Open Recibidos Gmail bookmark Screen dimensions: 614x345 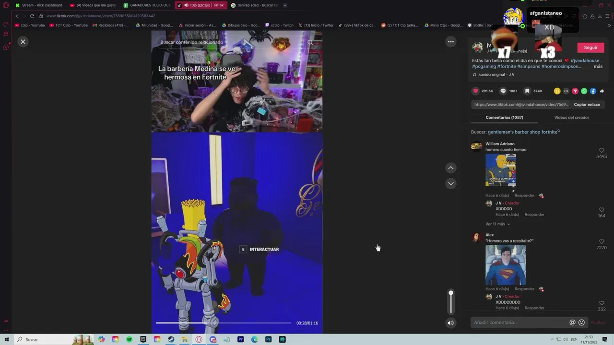[x=110, y=25]
